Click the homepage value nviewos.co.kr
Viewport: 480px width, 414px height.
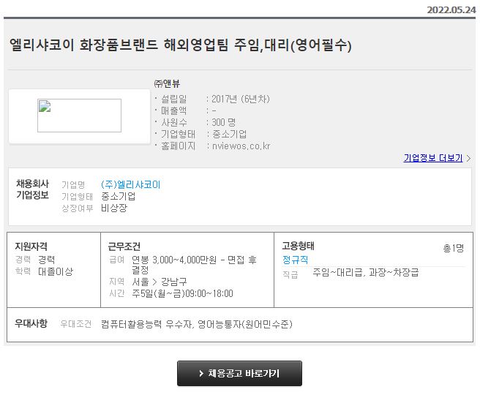[241, 146]
